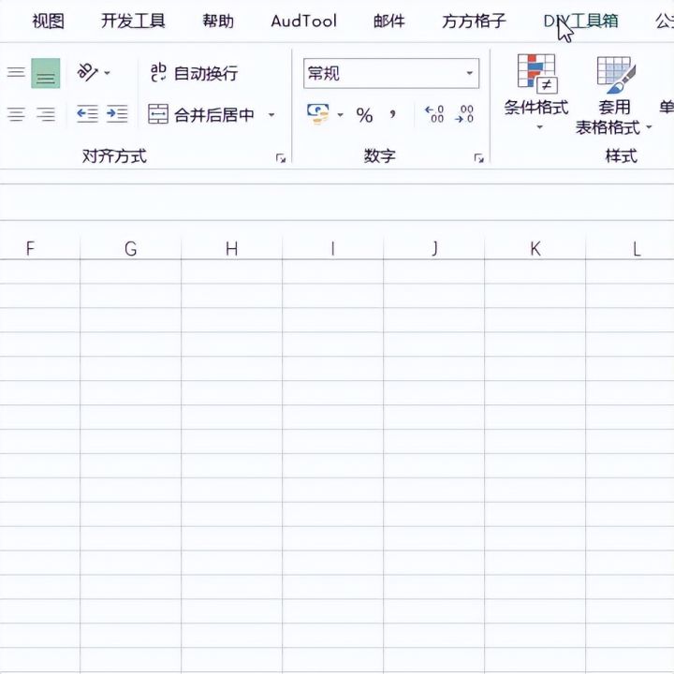The image size is (674, 674).
Task: Select column I header
Action: [332, 248]
